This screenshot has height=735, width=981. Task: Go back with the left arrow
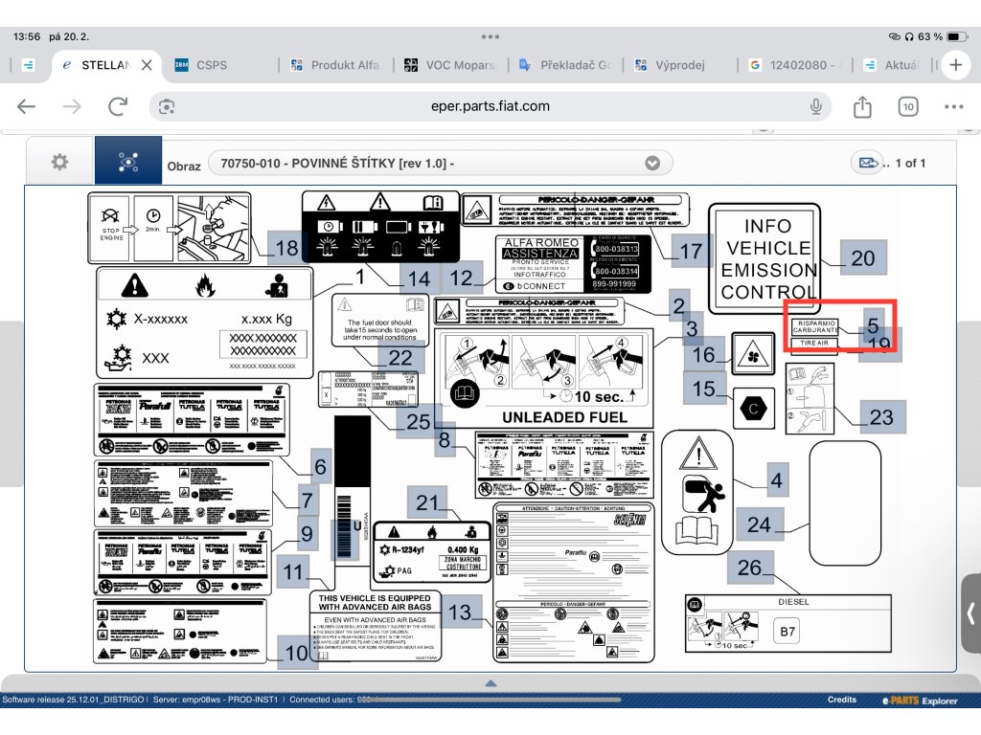(27, 106)
